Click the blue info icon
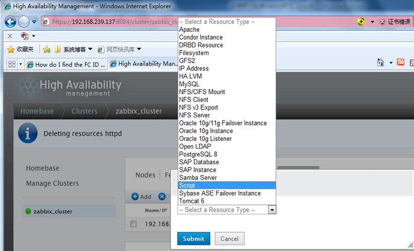 pyautogui.click(x=28, y=133)
